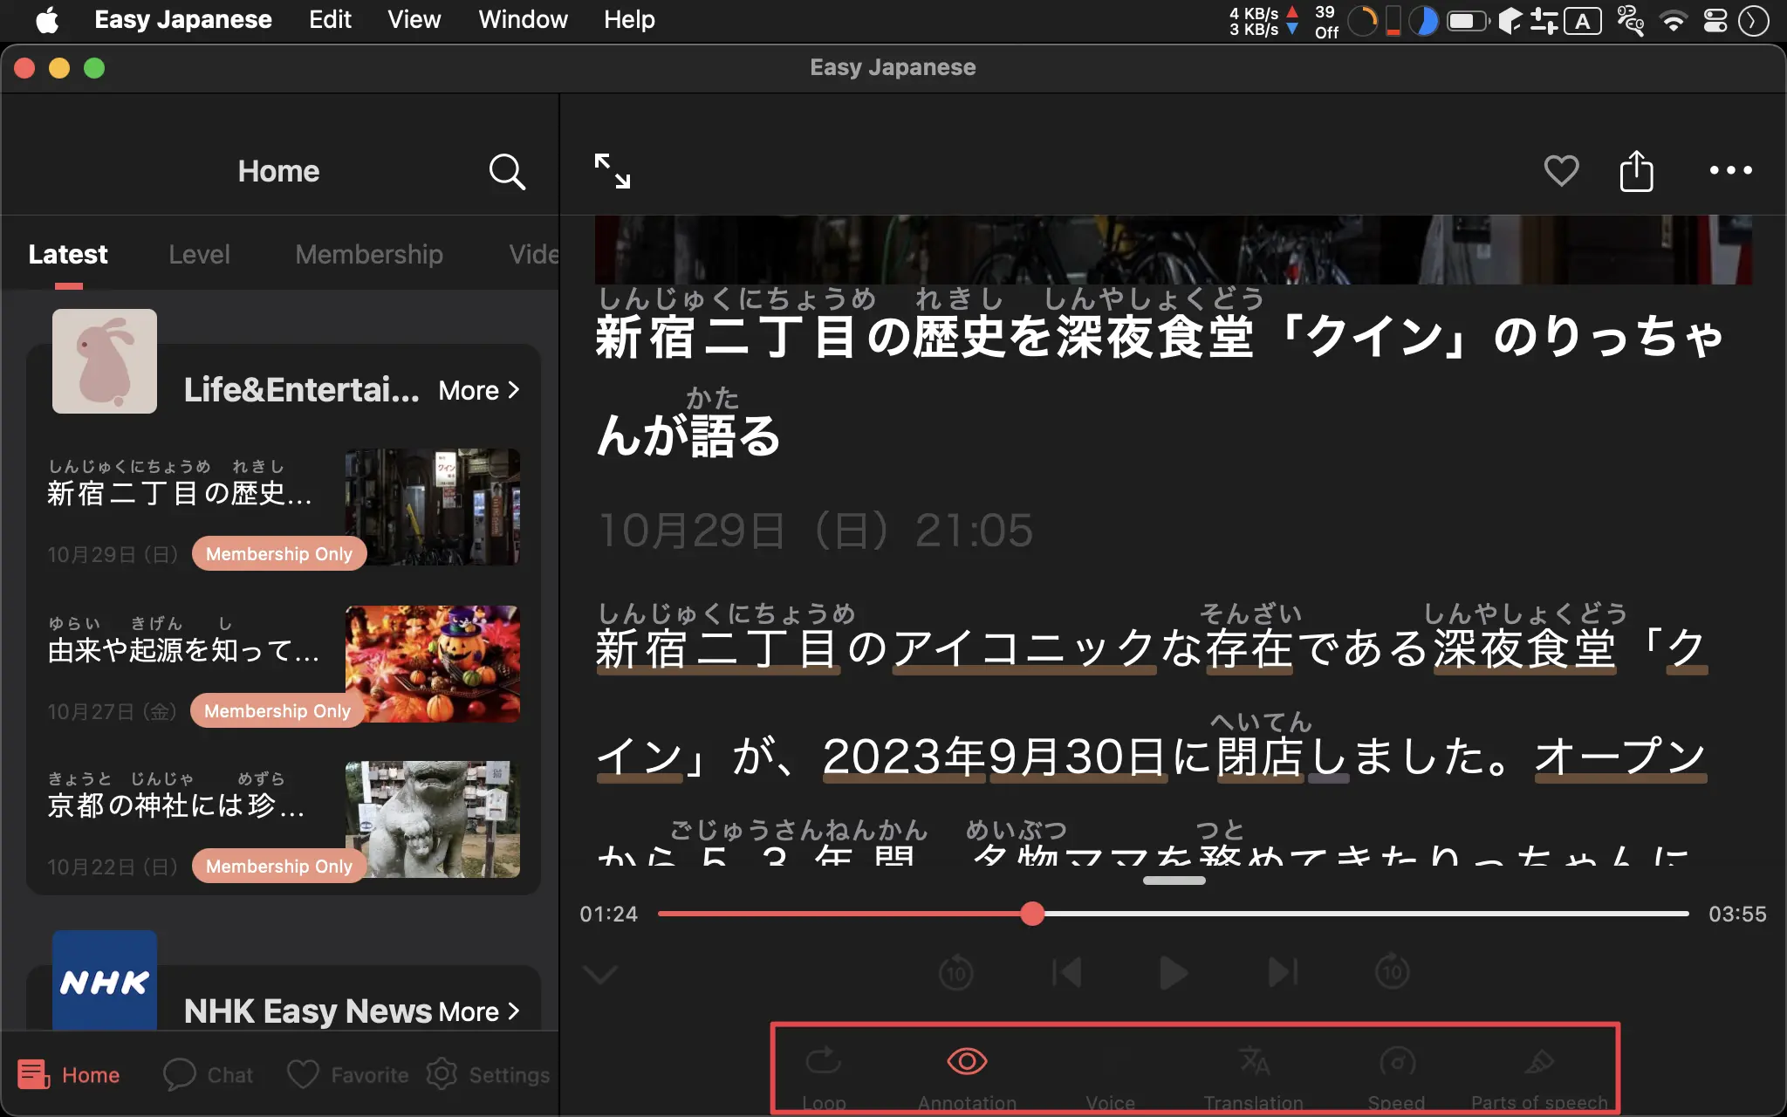Open the Help menu
This screenshot has width=1787, height=1117.
coord(629,19)
